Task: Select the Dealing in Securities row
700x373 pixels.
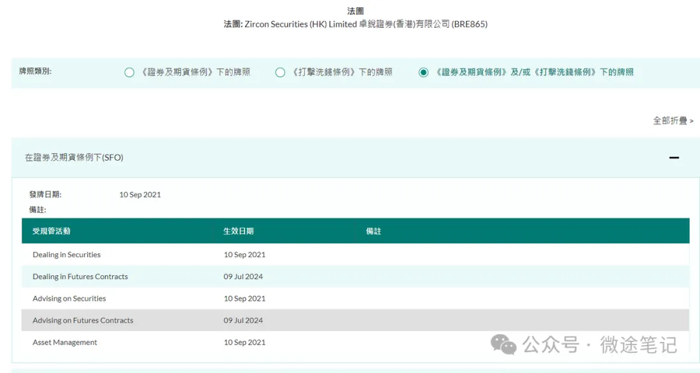Action: click(x=67, y=254)
